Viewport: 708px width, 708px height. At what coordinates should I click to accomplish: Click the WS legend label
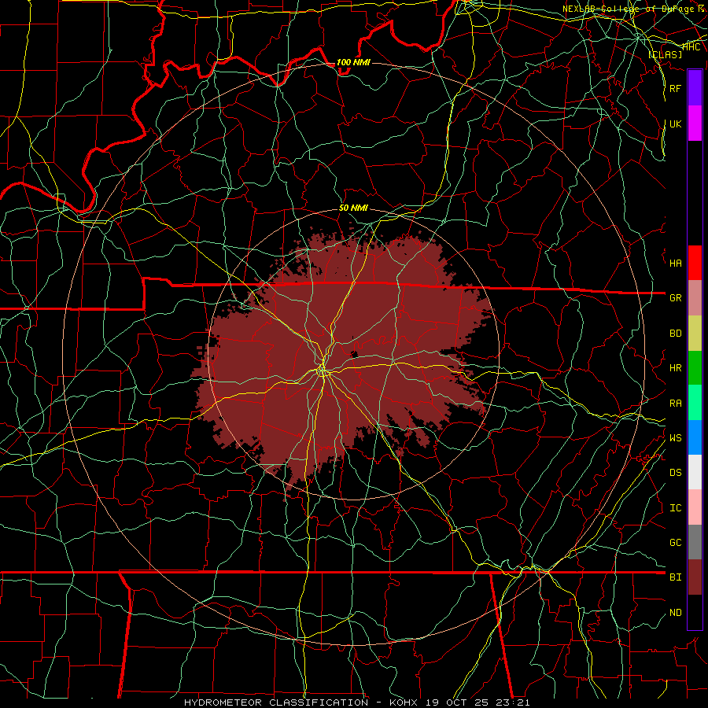pos(675,438)
